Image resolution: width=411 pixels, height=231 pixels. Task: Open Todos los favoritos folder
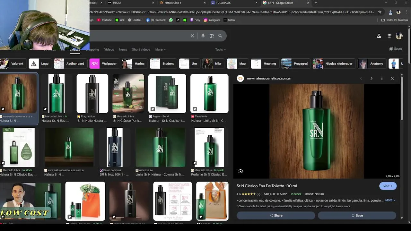point(395,20)
